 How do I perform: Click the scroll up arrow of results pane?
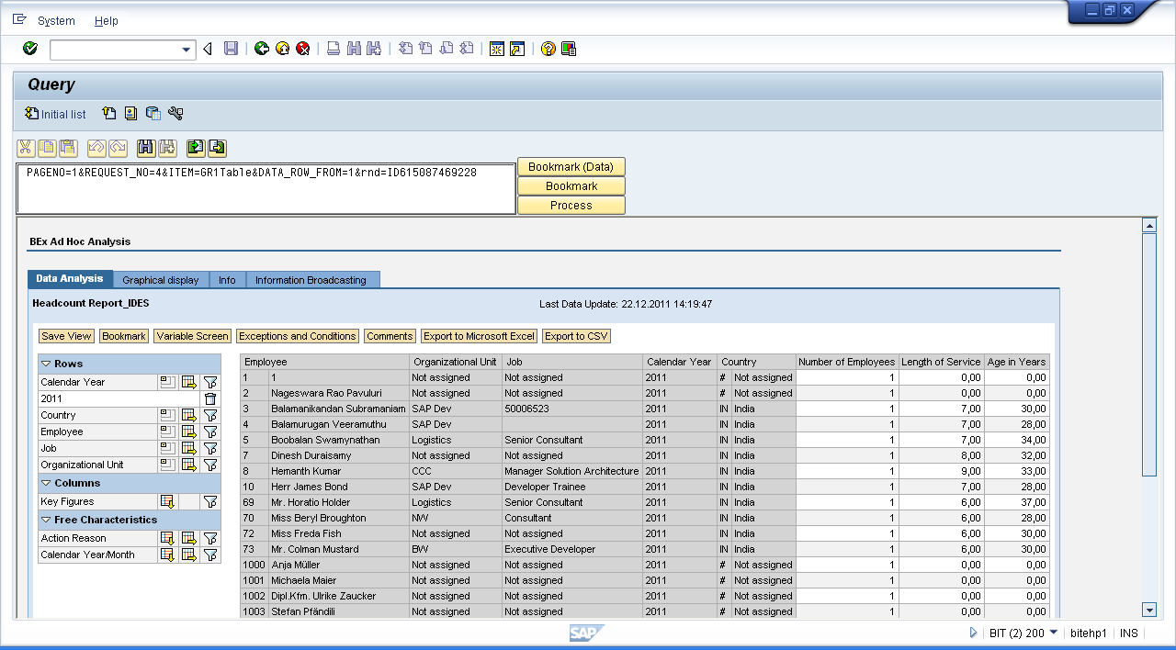click(1149, 225)
